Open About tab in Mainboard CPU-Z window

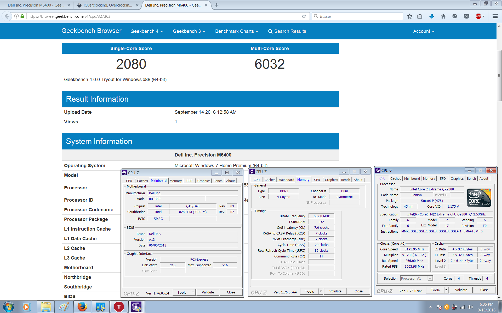tap(230, 181)
